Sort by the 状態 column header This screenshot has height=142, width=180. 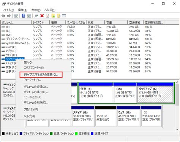[x=96, y=22]
